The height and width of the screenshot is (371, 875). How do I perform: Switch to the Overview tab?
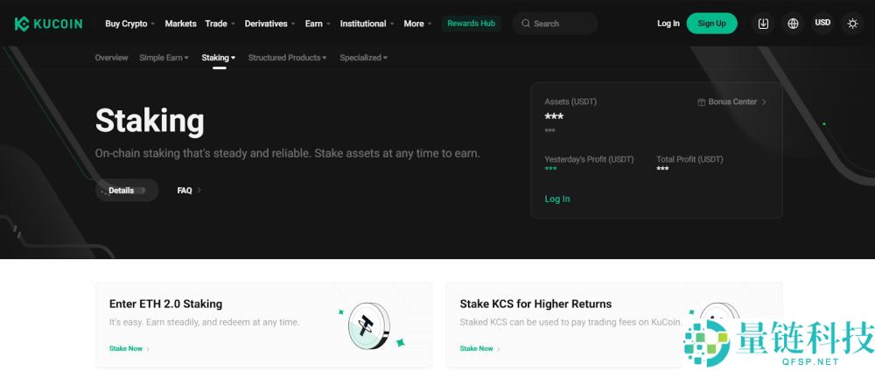(x=111, y=58)
